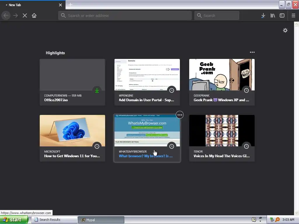Screen dimensions: 299x224
Task: Click the forward navigation arrow
Action: click(x=15, y=16)
